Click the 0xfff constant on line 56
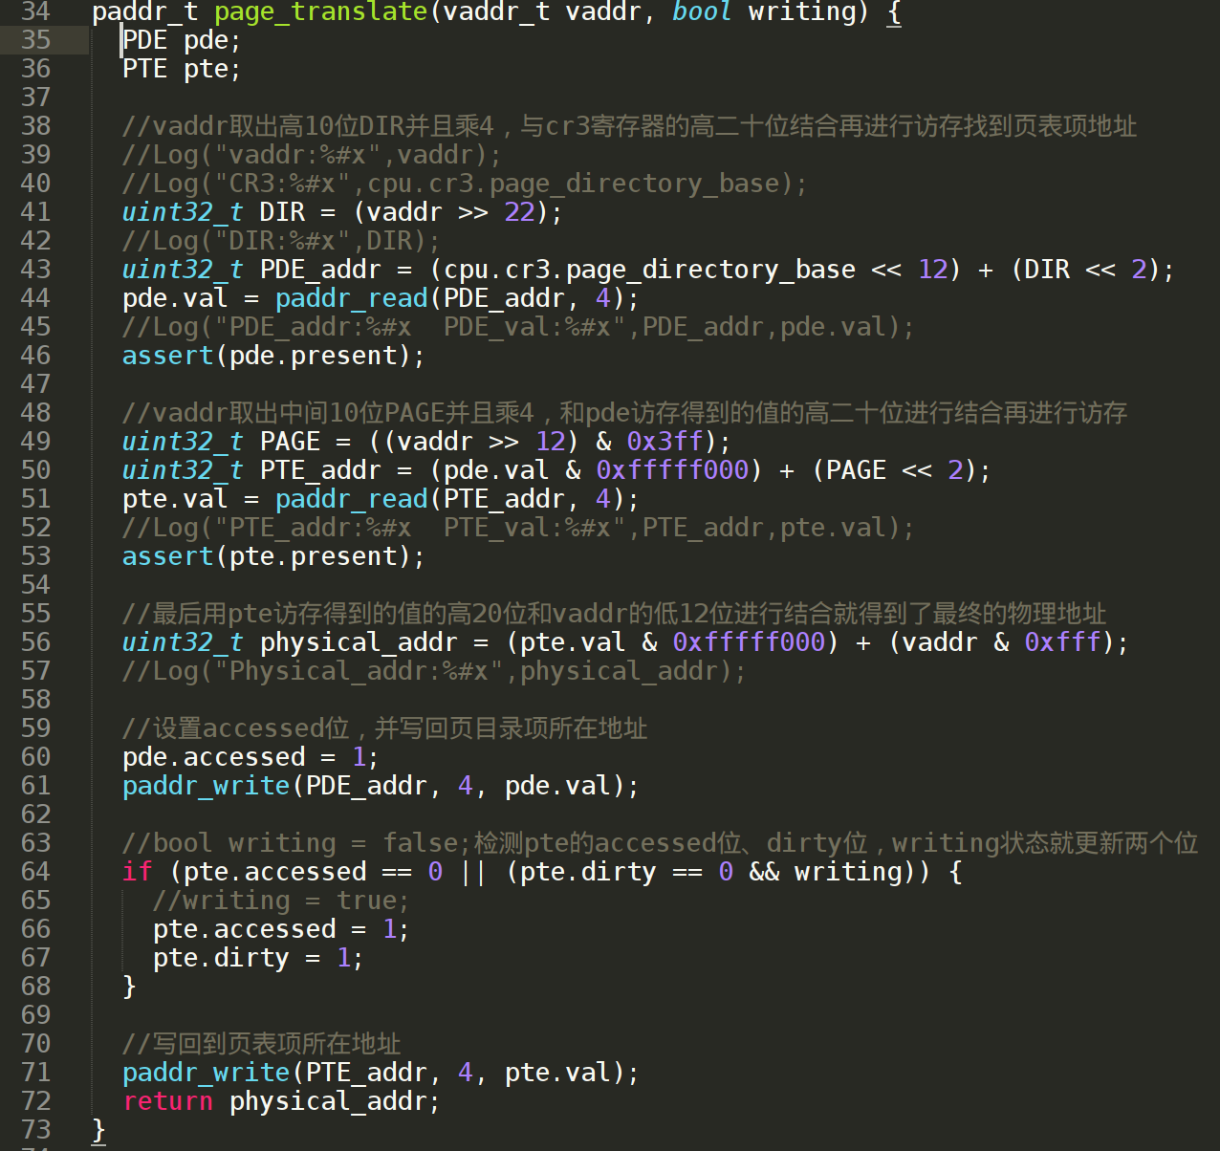1220x1151 pixels. click(1062, 642)
